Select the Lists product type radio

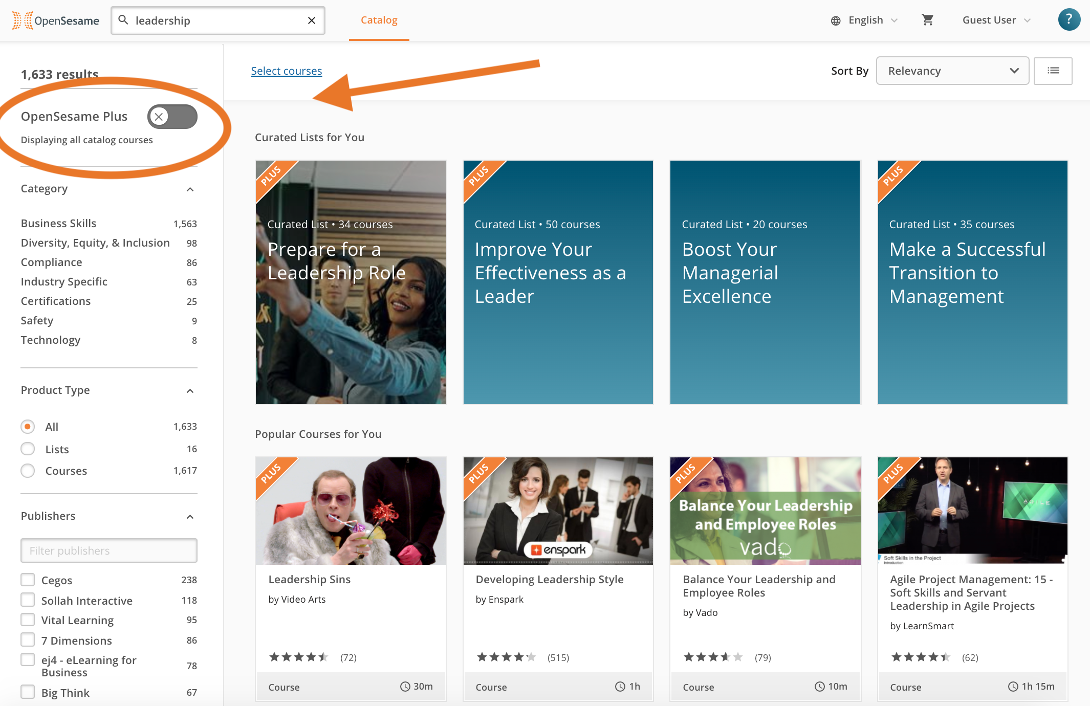click(x=28, y=449)
